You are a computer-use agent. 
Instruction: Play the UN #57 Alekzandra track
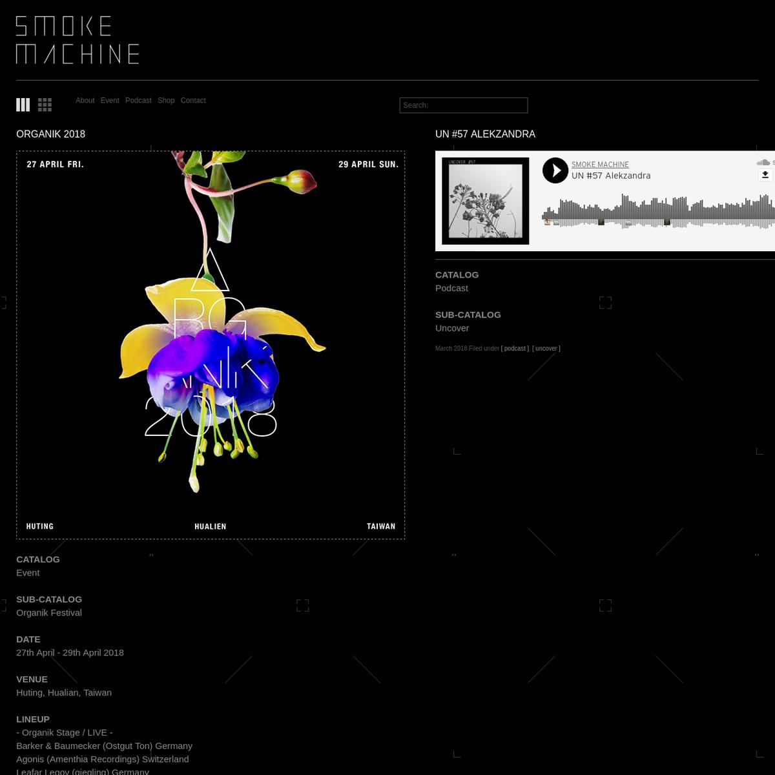(x=555, y=170)
